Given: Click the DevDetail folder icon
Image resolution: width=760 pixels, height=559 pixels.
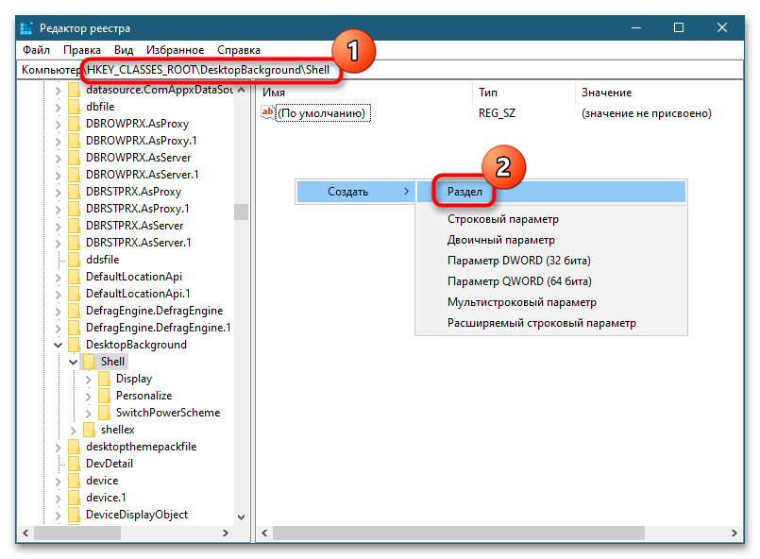Looking at the screenshot, I should (x=75, y=464).
